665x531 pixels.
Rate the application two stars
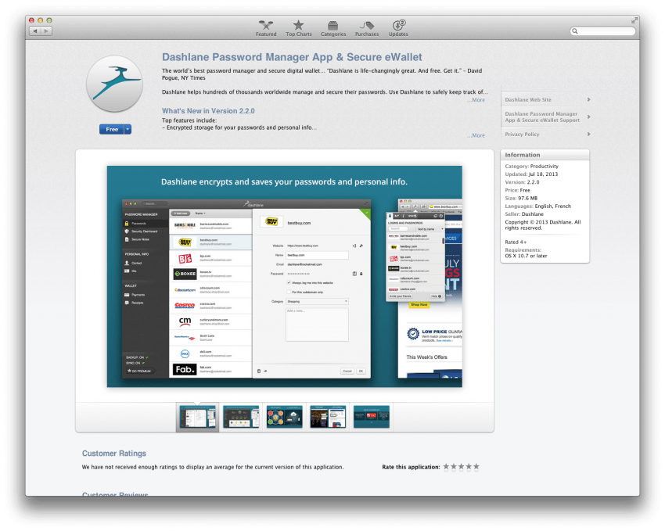tap(454, 467)
